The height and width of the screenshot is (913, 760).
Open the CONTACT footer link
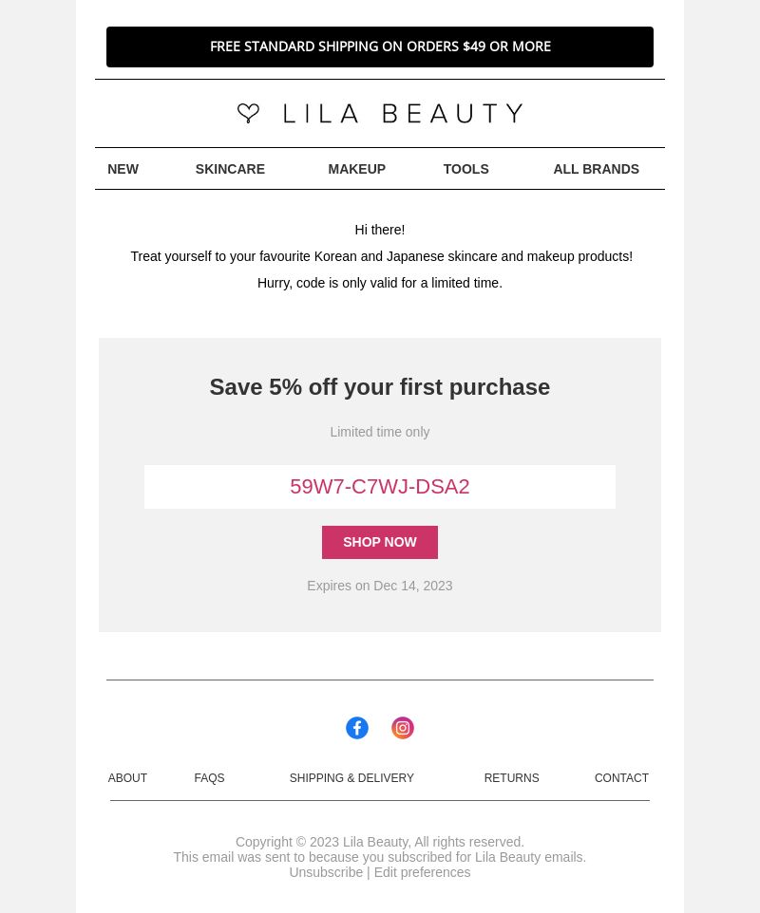click(x=621, y=778)
